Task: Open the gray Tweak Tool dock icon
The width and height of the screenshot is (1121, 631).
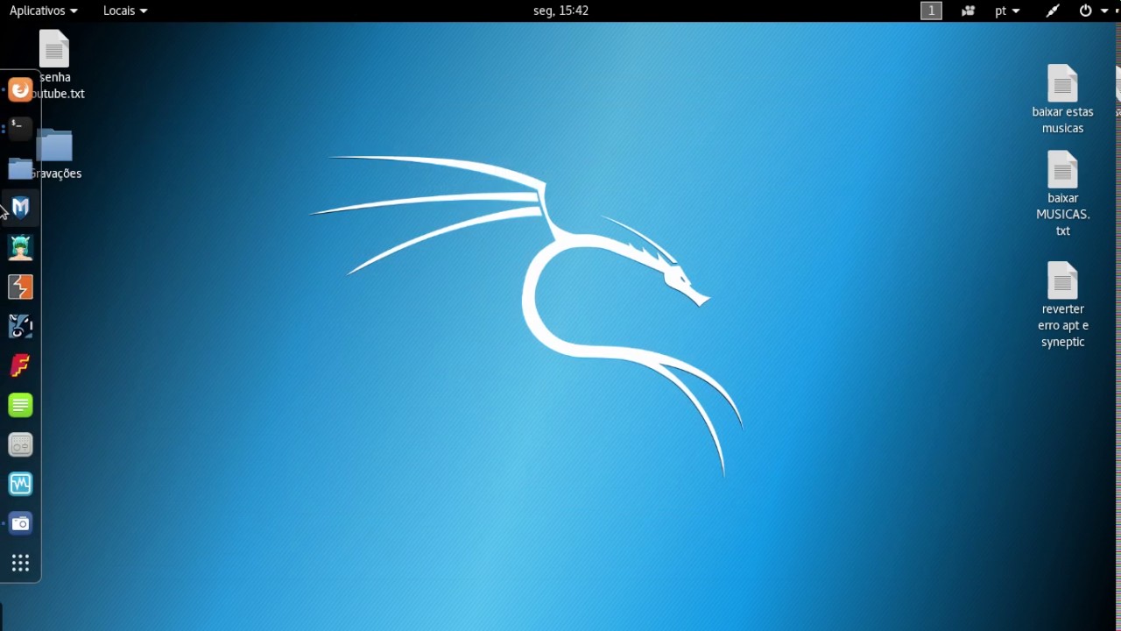Action: (20, 444)
